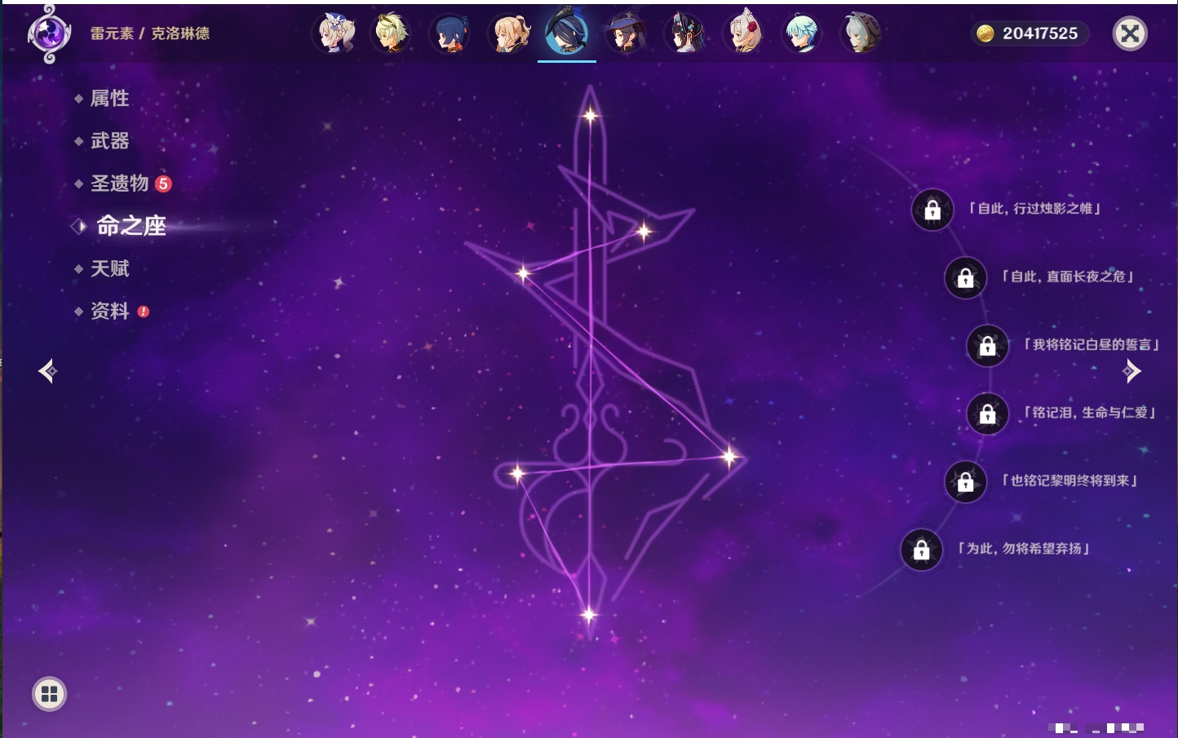Select the purple witch-hat character portrait
This screenshot has height=738, width=1178.
(x=626, y=33)
